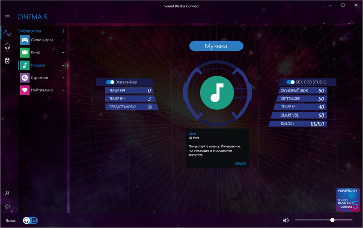363x228 pixels.
Task: Open the sound waveform profiles tab
Action: (x=7, y=33)
